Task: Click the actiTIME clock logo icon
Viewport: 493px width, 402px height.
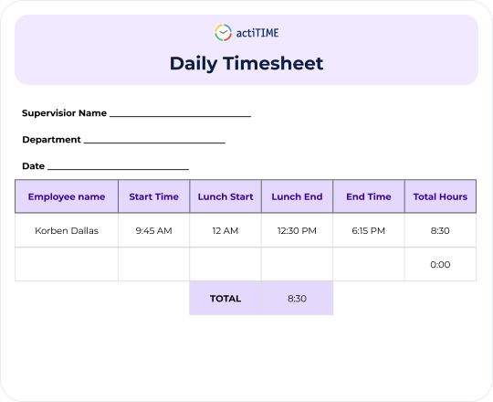Action: 224,33
